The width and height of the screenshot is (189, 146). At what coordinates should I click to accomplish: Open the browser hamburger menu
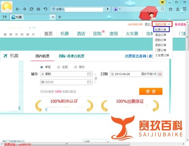pyautogui.click(x=184, y=9)
